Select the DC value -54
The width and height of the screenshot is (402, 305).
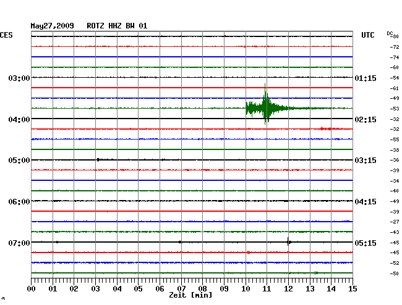point(395,78)
